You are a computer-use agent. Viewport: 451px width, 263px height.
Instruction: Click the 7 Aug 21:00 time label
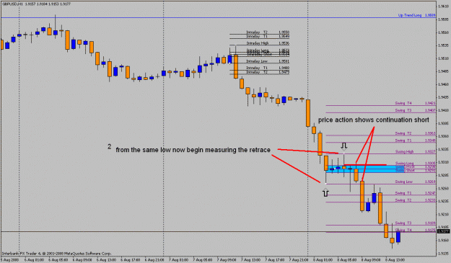click(299, 260)
